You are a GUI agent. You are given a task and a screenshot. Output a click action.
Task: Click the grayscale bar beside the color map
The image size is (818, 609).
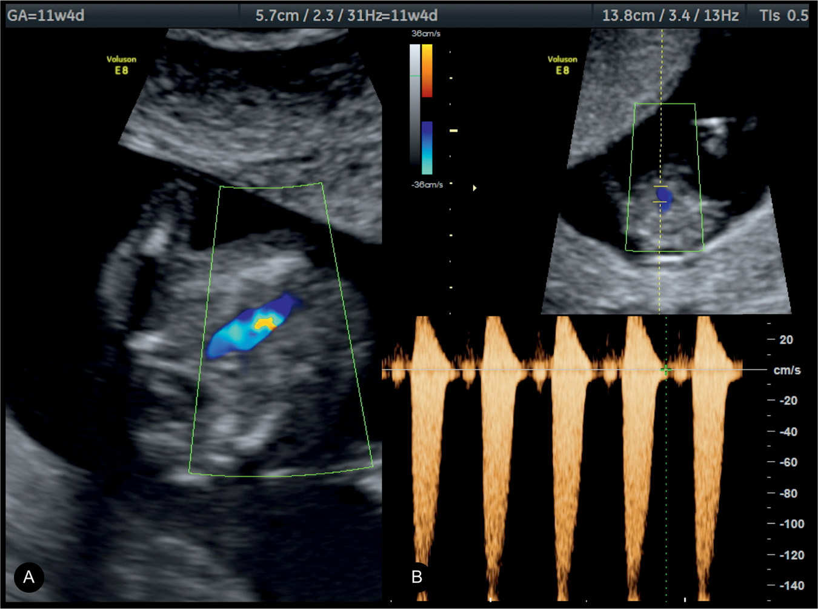pos(414,103)
